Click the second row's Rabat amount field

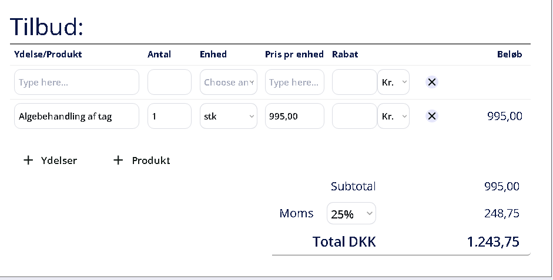[x=354, y=116]
